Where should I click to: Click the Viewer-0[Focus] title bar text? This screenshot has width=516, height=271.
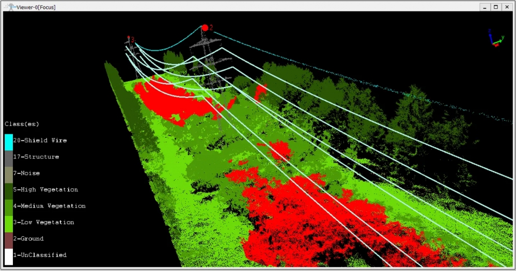[x=36, y=7]
